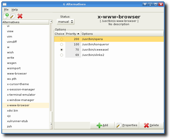Viewport: 171px width, 140px height.
Task: Sort by the Priority column header
Action: pyautogui.click(x=73, y=34)
